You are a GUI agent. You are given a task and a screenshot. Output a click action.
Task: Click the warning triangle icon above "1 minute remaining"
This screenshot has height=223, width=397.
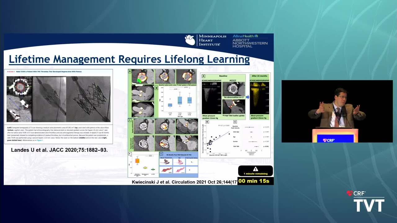click(x=255, y=169)
